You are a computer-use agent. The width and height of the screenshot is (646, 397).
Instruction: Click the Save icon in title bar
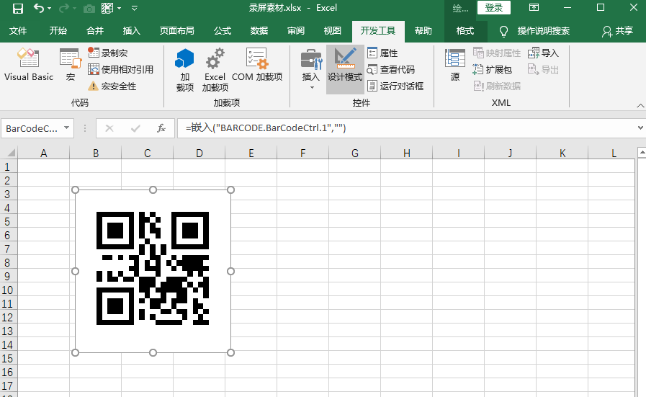18,8
